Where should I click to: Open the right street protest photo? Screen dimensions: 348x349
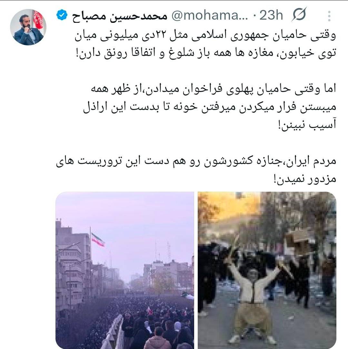pos(267,270)
